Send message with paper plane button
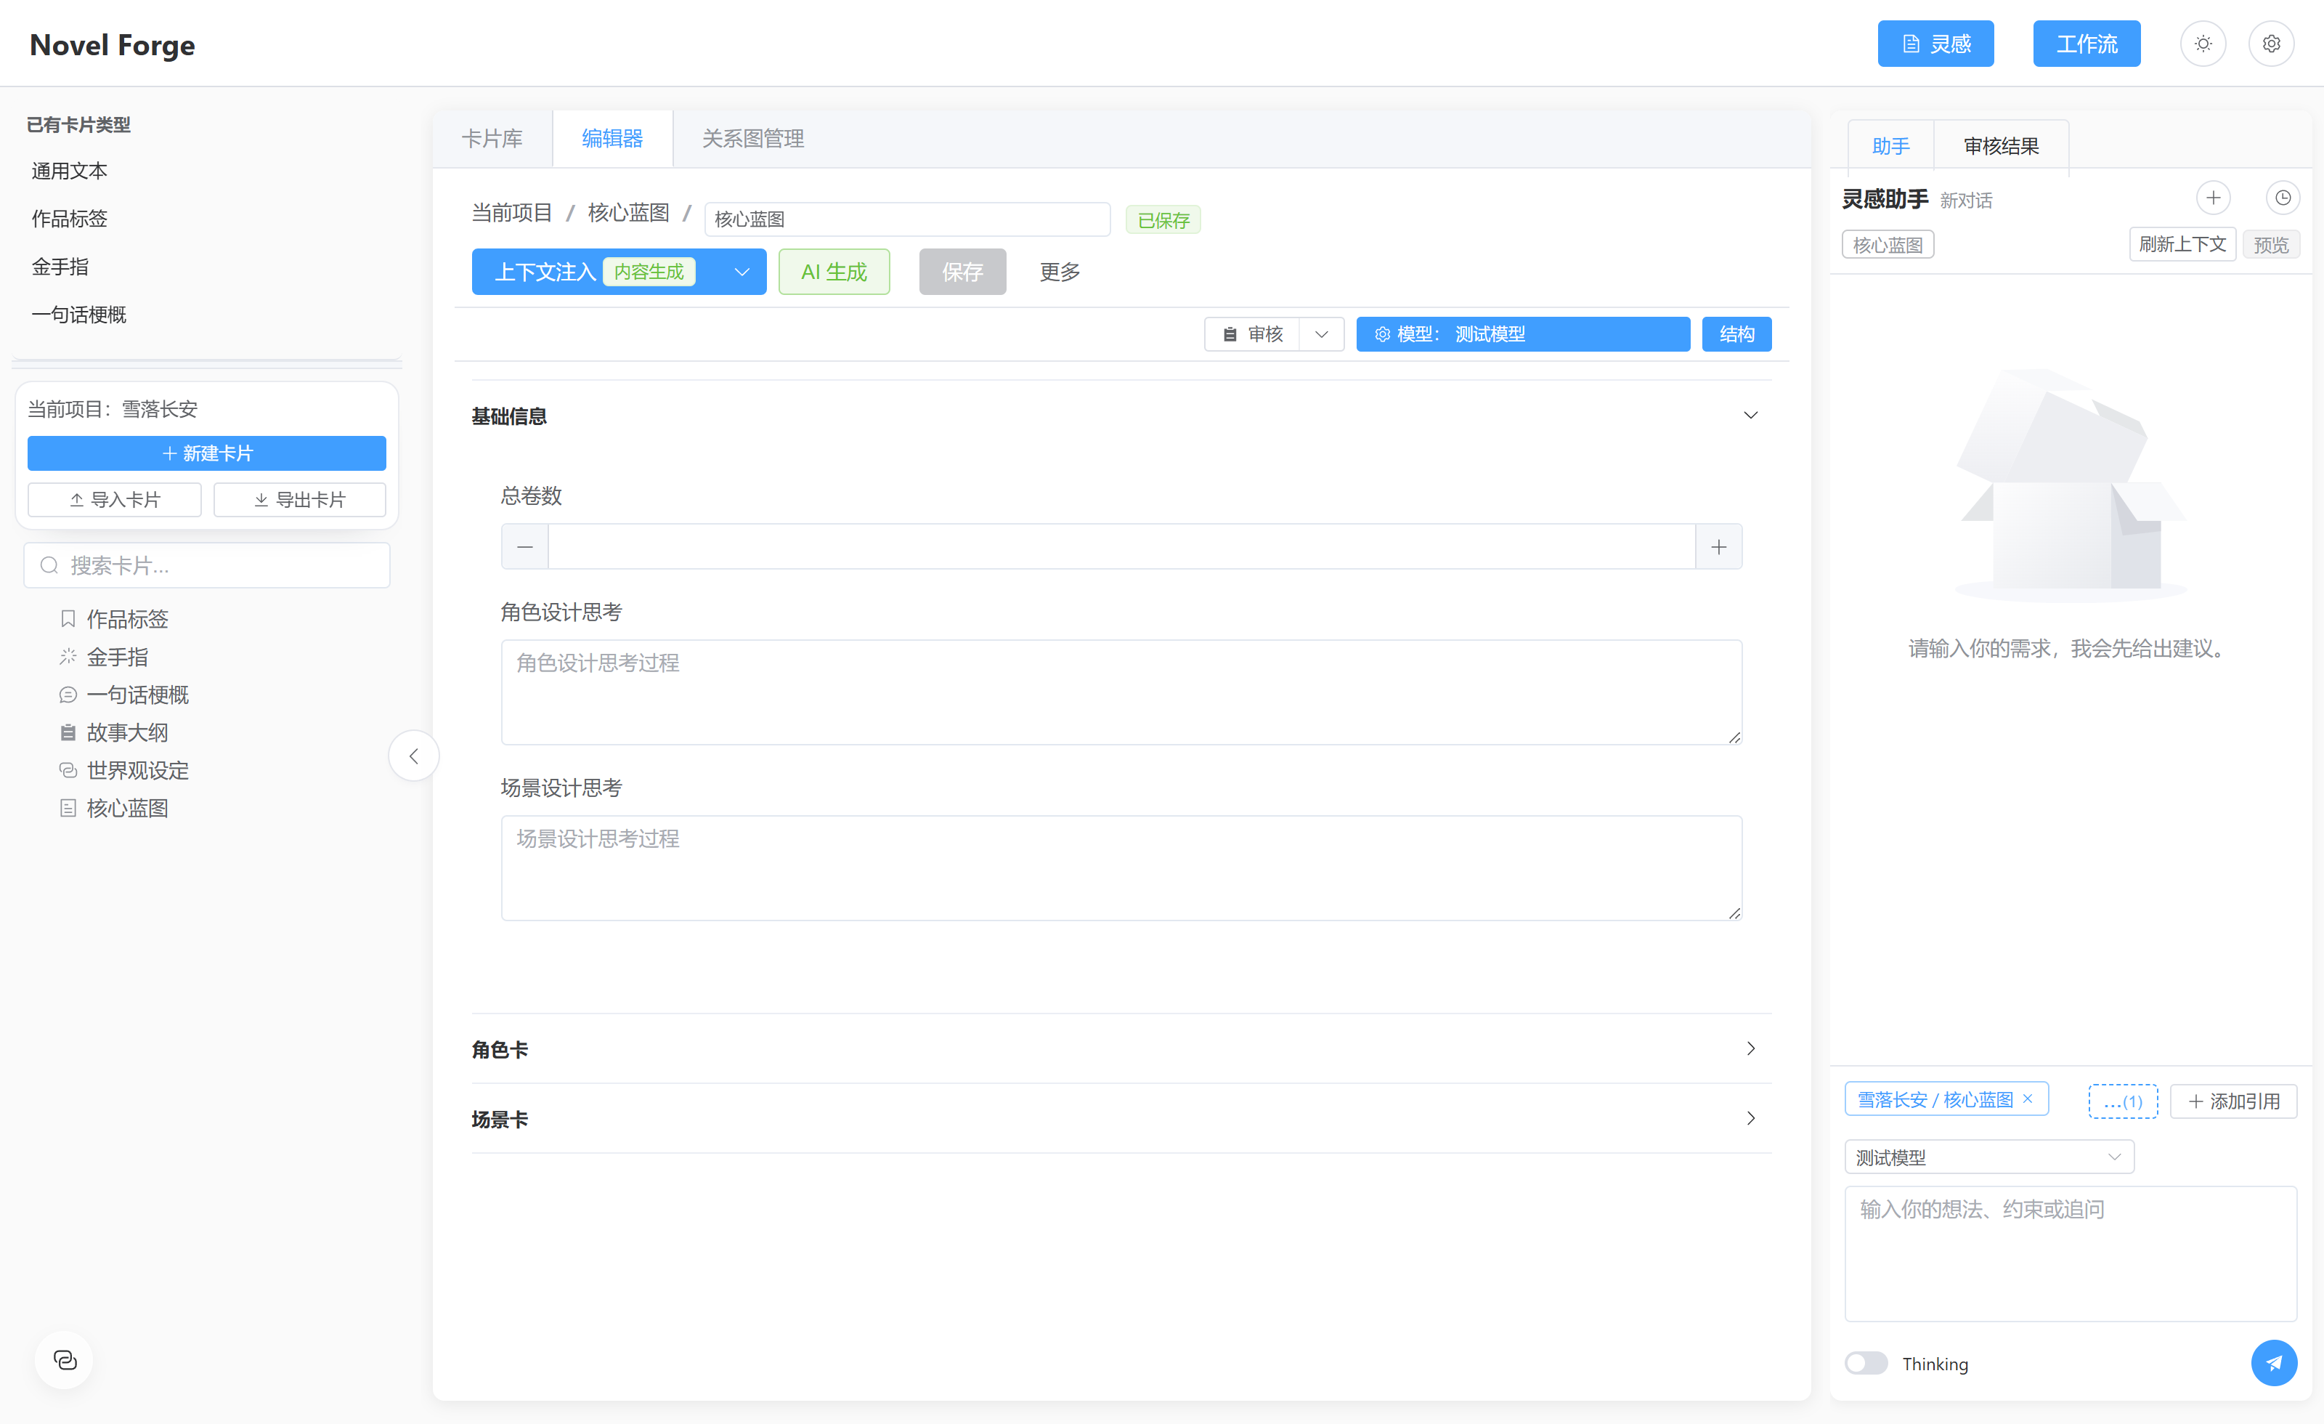 [2274, 1363]
